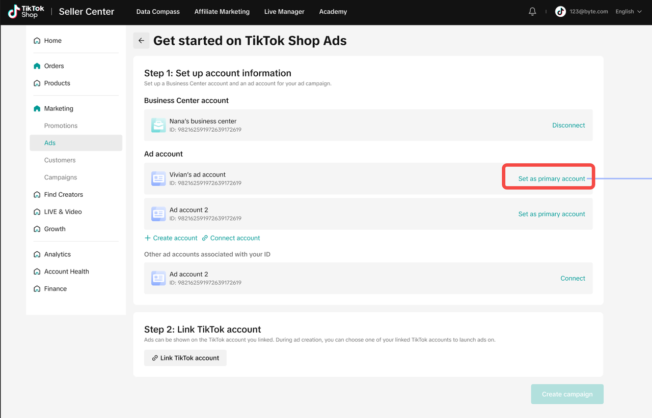
Task: Select Promotions under Marketing
Action: (61, 126)
